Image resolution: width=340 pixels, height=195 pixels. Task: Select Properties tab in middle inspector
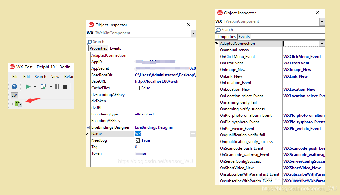click(x=98, y=48)
